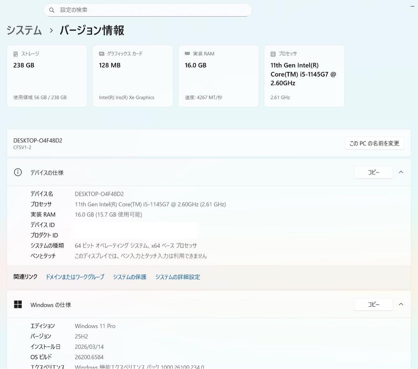Minimize the settings window
Screen dimensions: 418x369
[x=412, y=7]
